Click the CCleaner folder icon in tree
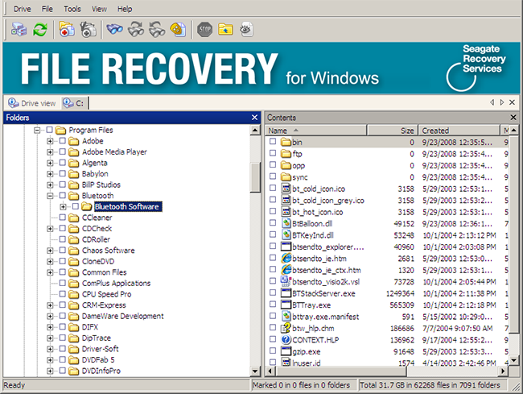523x394 pixels. click(74, 218)
